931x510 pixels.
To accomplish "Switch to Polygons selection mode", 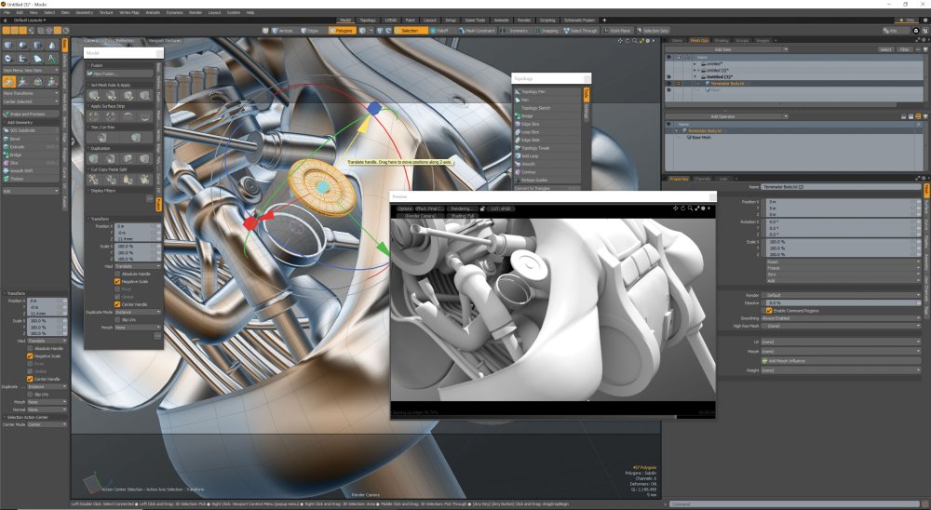I will 342,31.
